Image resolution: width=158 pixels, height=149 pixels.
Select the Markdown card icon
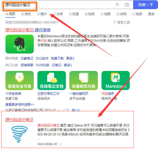116,80
